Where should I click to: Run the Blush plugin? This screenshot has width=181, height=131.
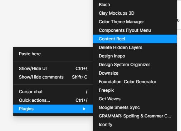click(135, 5)
